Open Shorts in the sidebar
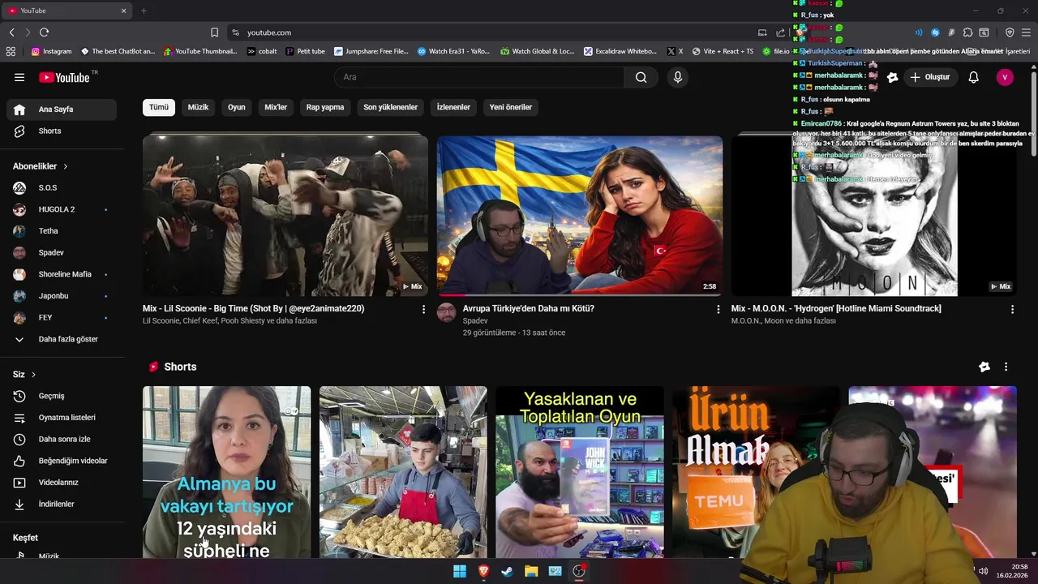This screenshot has height=584, width=1038. click(62, 131)
